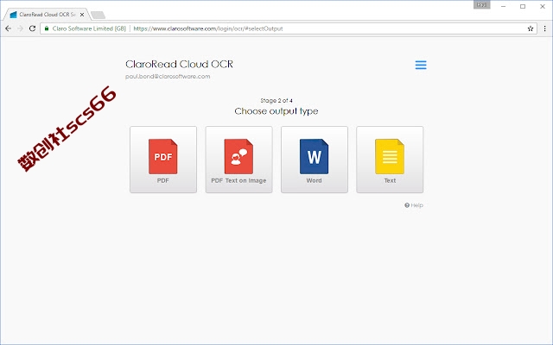The image size is (553, 345).
Task: Close the browser window
Action: click(x=543, y=6)
